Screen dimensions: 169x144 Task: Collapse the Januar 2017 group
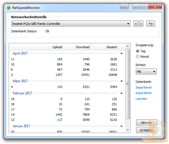(121, 126)
